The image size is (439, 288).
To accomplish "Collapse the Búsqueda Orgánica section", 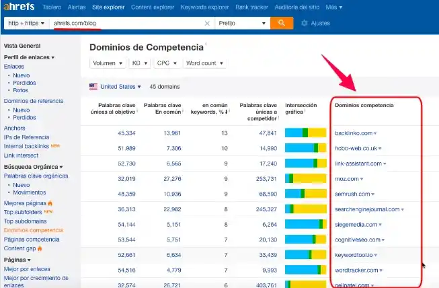I will [x=34, y=167].
